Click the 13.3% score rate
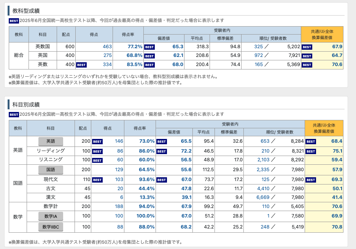The image size is (356, 249). tap(147, 197)
